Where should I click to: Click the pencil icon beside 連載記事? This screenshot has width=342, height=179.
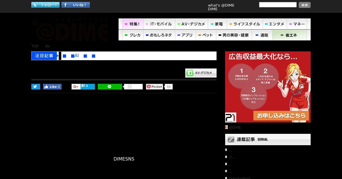pyautogui.click(x=230, y=140)
